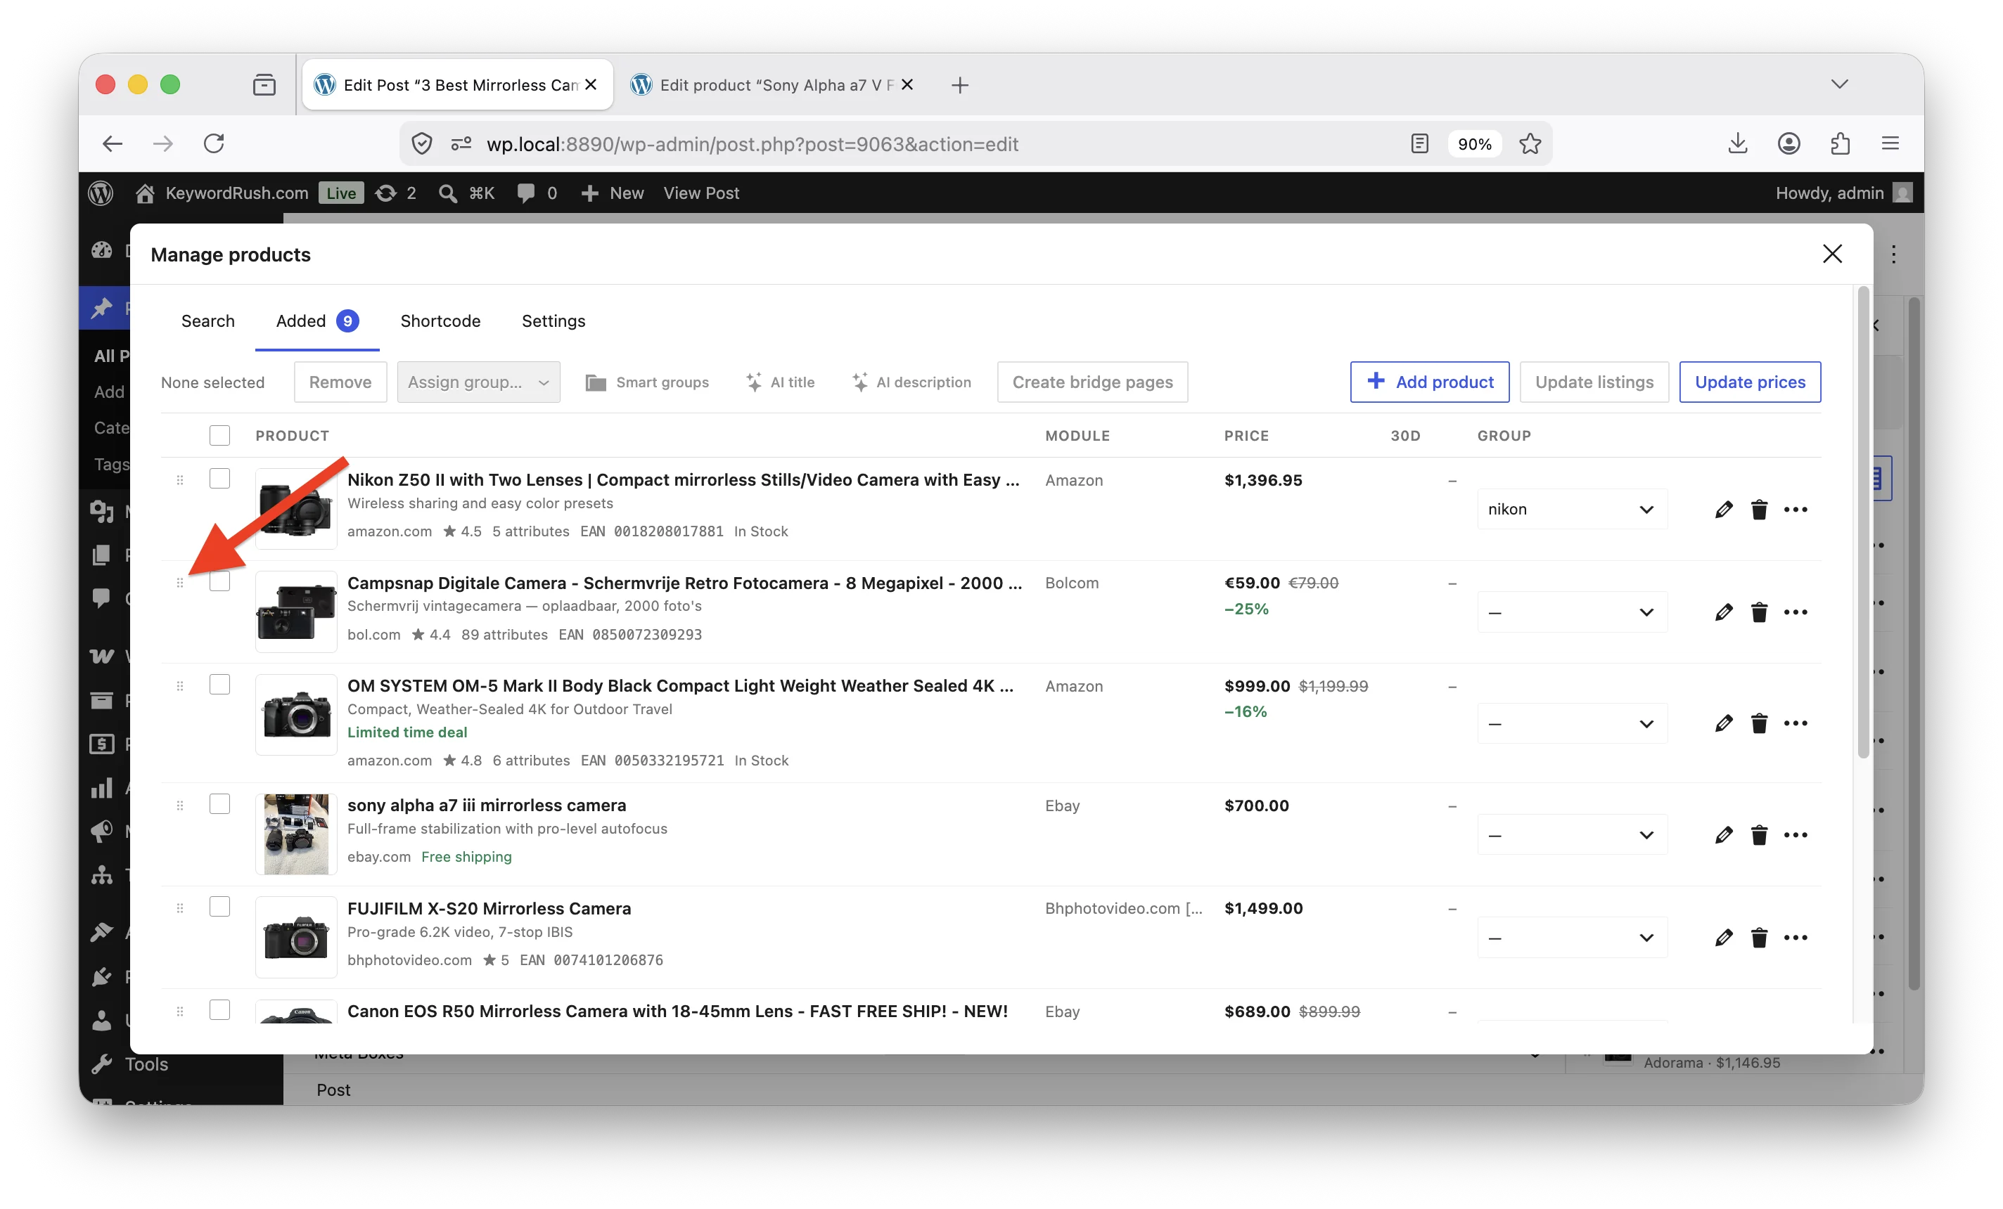Open the search ⌘K command in admin bar
Screen dimensions: 2003x1209
click(466, 193)
